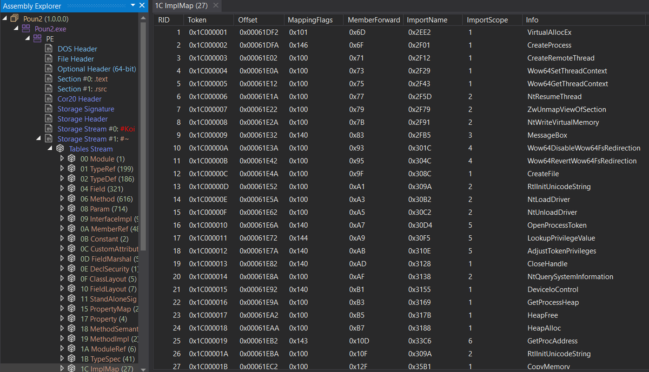Expand the 06 Method table node
Image resolution: width=649 pixels, height=372 pixels.
62,199
